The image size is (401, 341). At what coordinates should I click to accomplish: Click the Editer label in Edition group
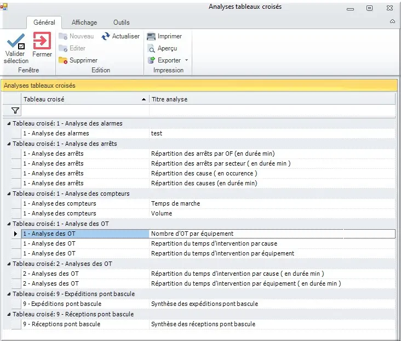coord(77,48)
